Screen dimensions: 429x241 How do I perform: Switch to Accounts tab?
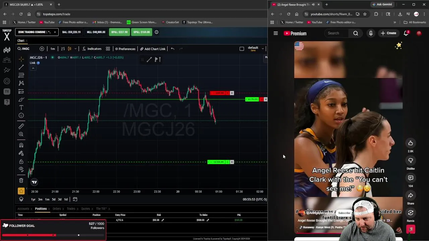(x=23, y=209)
